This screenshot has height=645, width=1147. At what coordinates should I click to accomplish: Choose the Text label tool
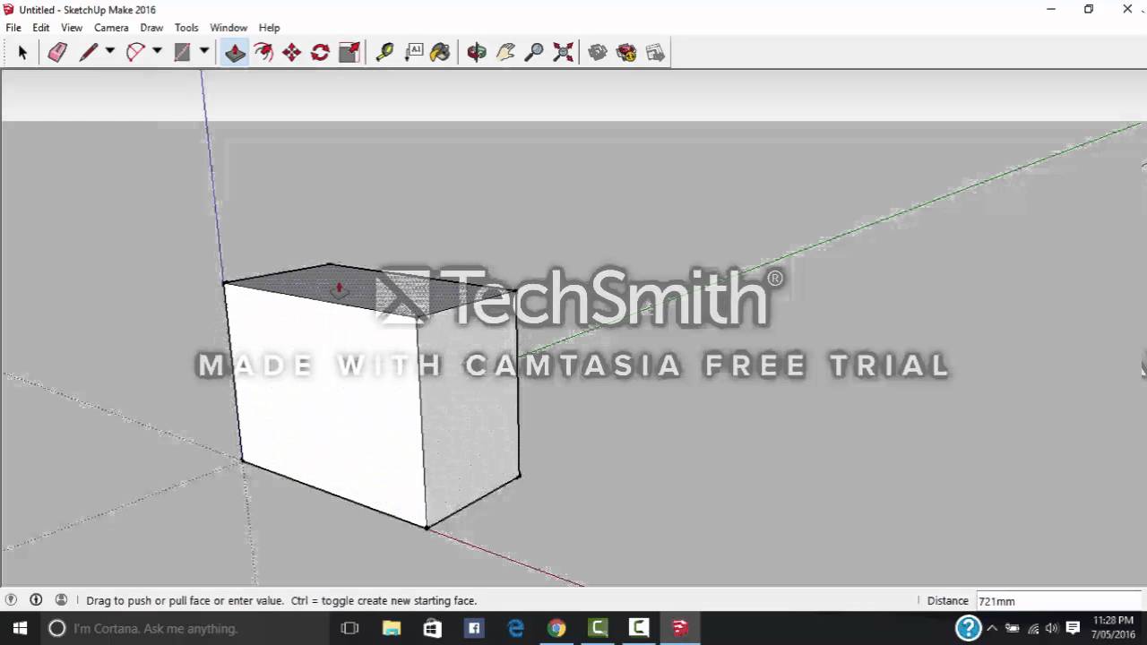click(x=413, y=53)
